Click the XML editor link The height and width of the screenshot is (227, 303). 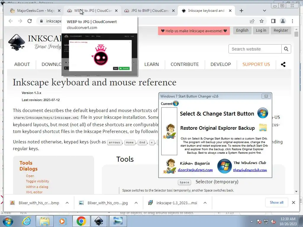tap(34, 192)
